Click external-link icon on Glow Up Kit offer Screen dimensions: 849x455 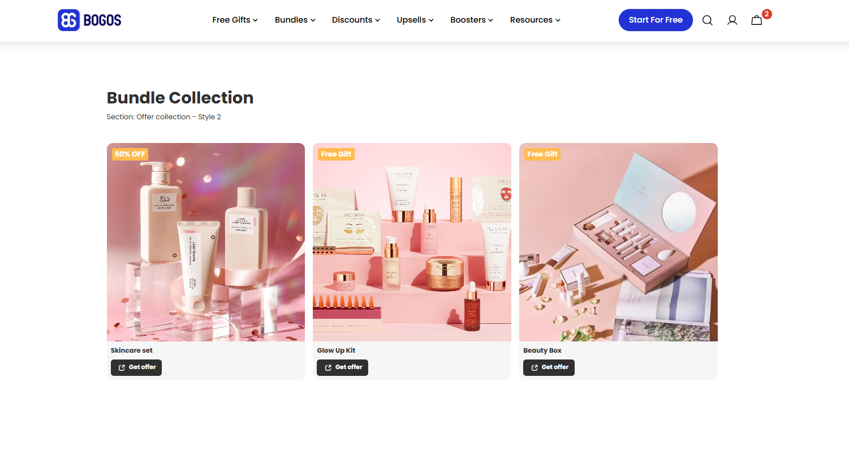pyautogui.click(x=328, y=367)
